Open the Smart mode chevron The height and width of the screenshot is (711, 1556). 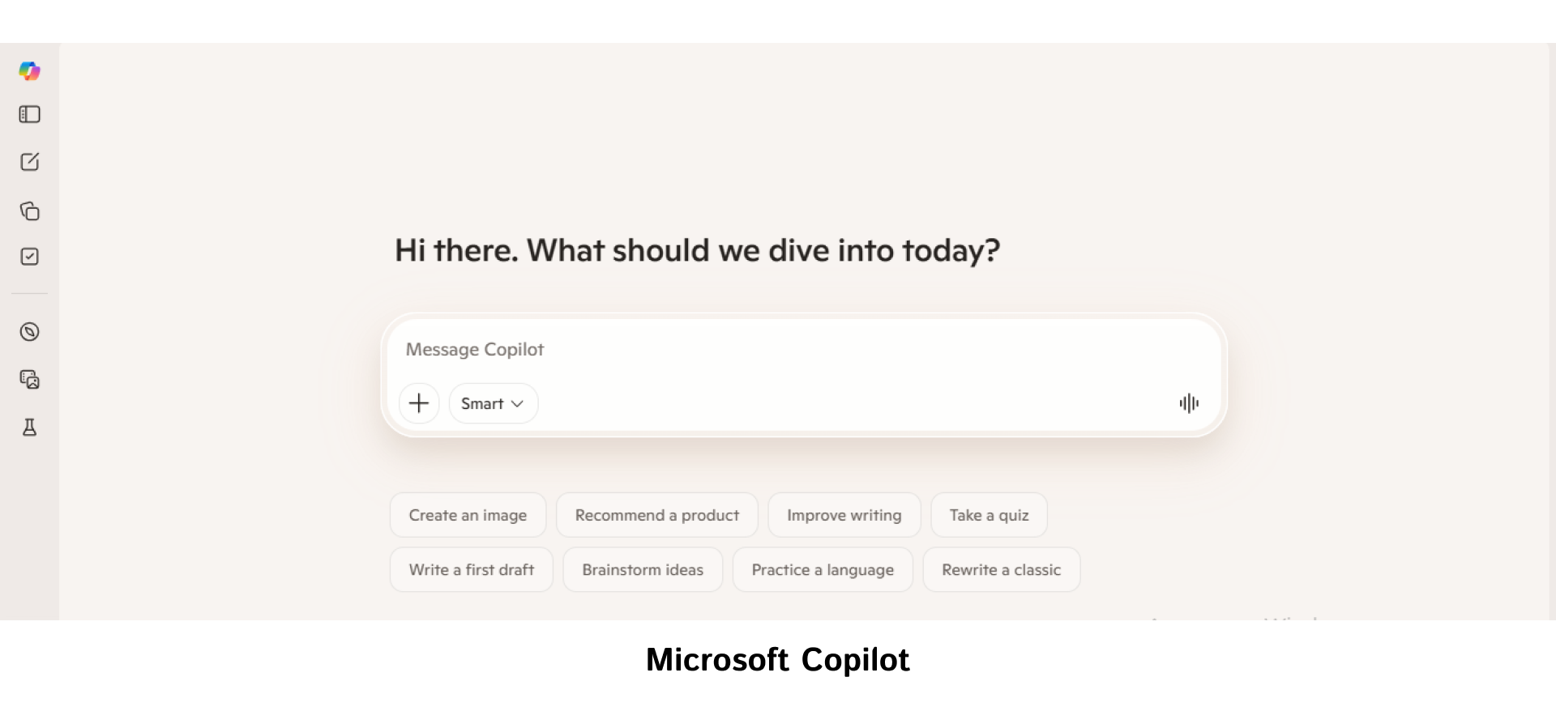519,402
